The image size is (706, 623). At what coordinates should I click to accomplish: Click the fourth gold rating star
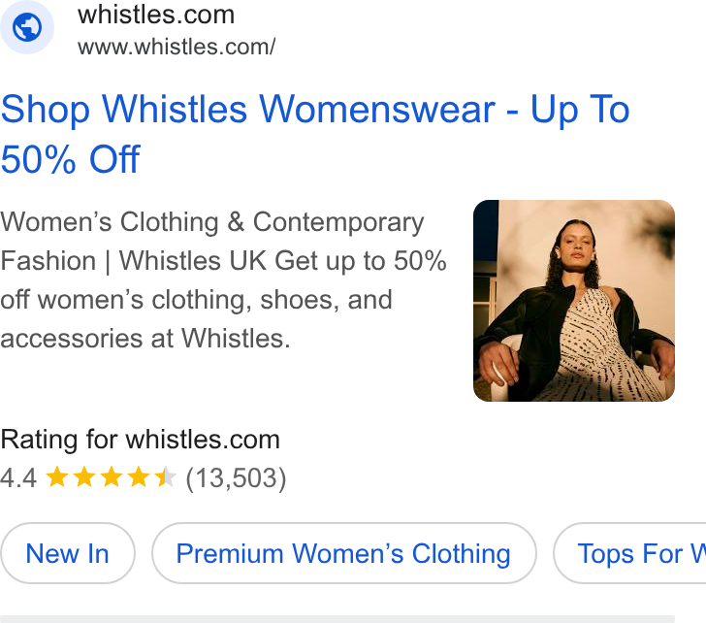(139, 477)
